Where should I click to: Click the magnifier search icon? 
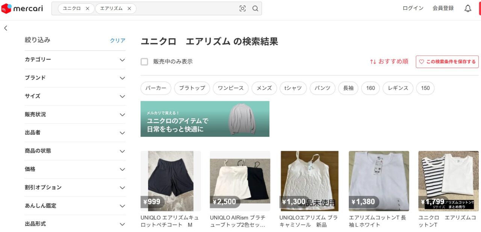tap(255, 9)
